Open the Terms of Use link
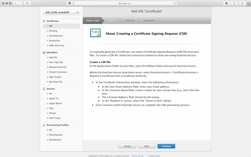The width and height of the screenshot is (251, 157). point(138,156)
